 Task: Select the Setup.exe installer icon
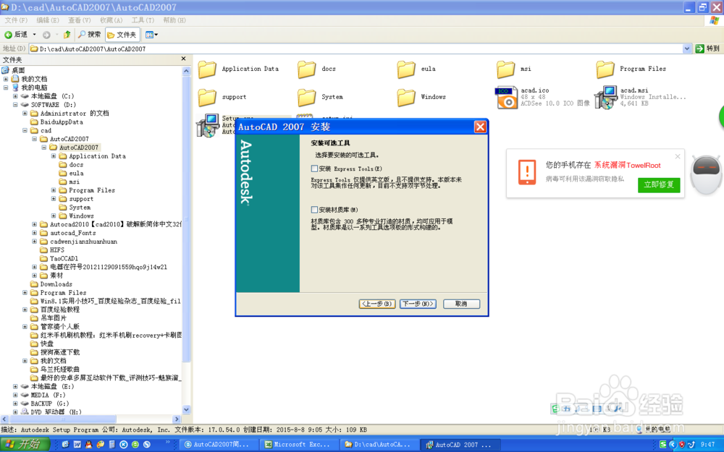[x=207, y=125]
